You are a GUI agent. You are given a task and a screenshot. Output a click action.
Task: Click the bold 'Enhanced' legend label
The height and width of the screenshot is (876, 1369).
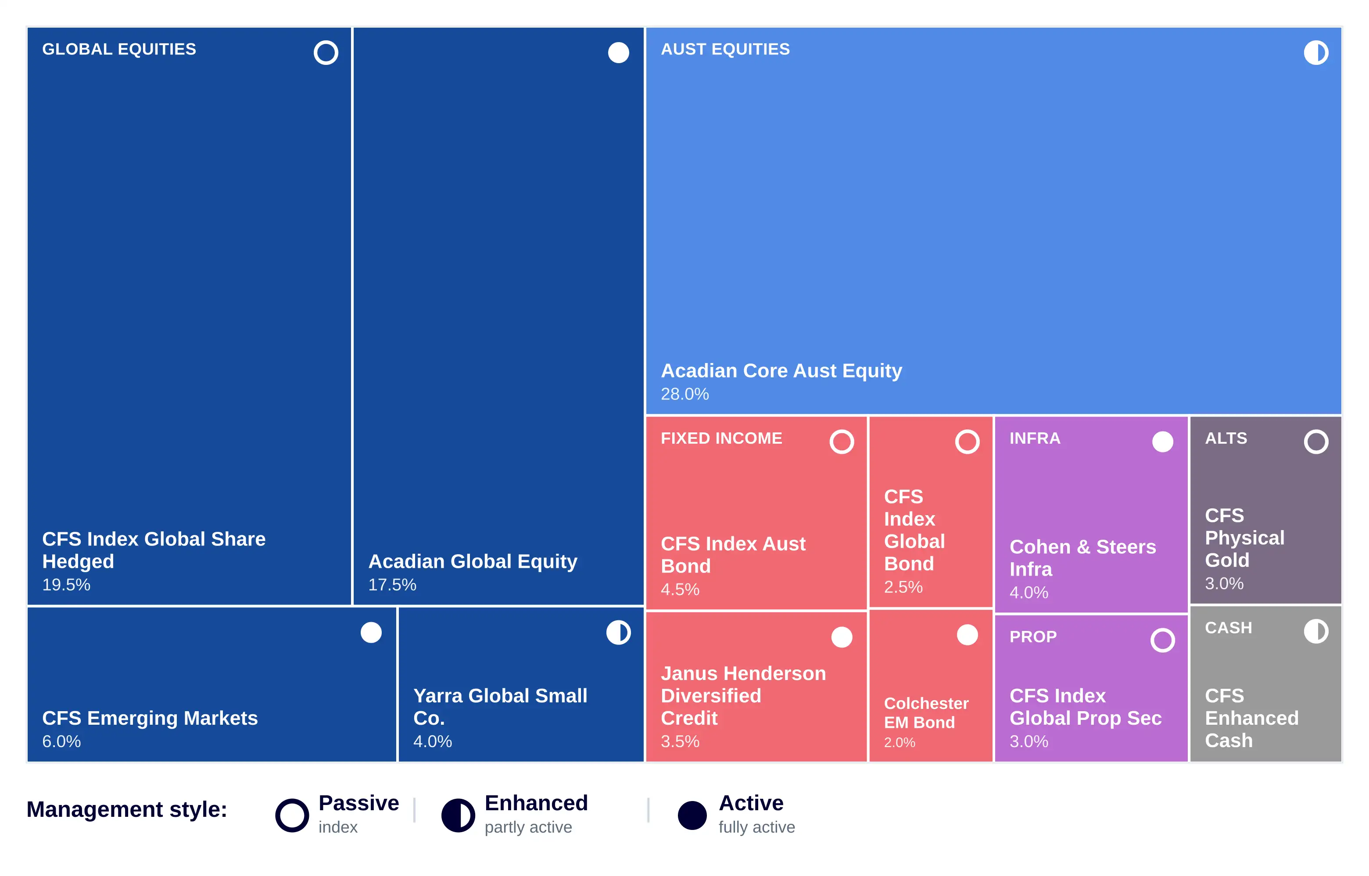click(536, 803)
